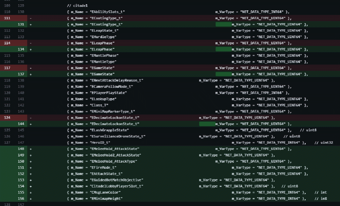Click added line number 137
The height and width of the screenshot is (206, 340).
coord(21,74)
